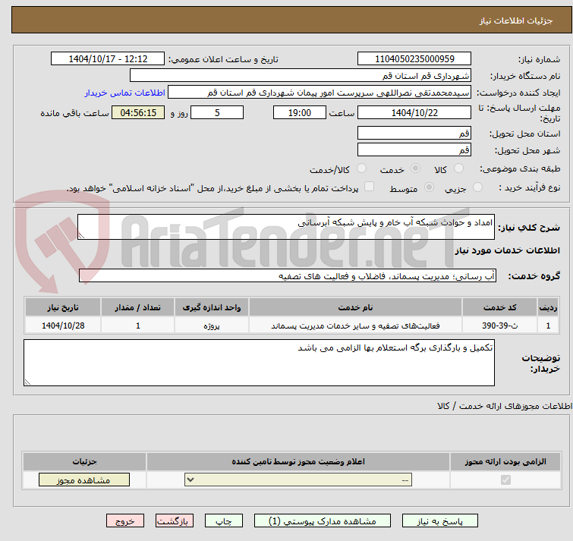Click the پروژه unit cell

coord(212,325)
